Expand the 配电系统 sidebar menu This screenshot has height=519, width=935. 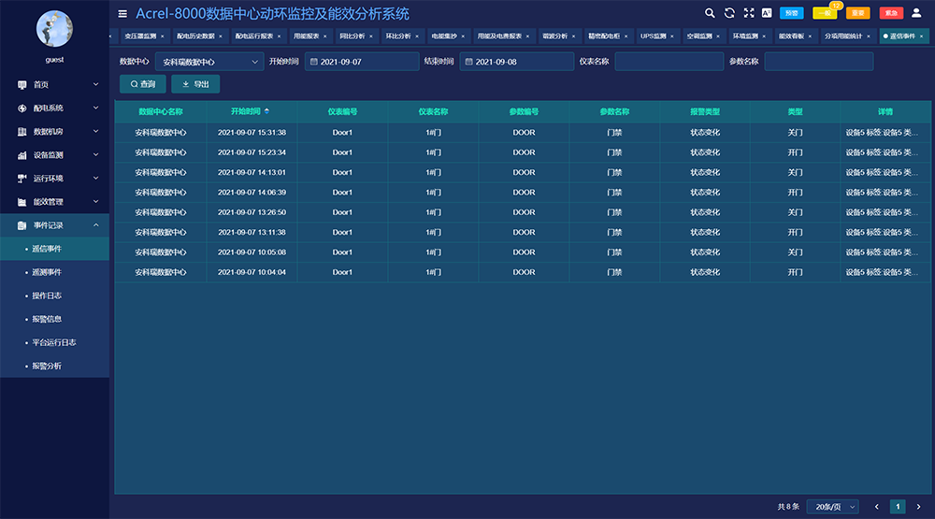tap(54, 108)
